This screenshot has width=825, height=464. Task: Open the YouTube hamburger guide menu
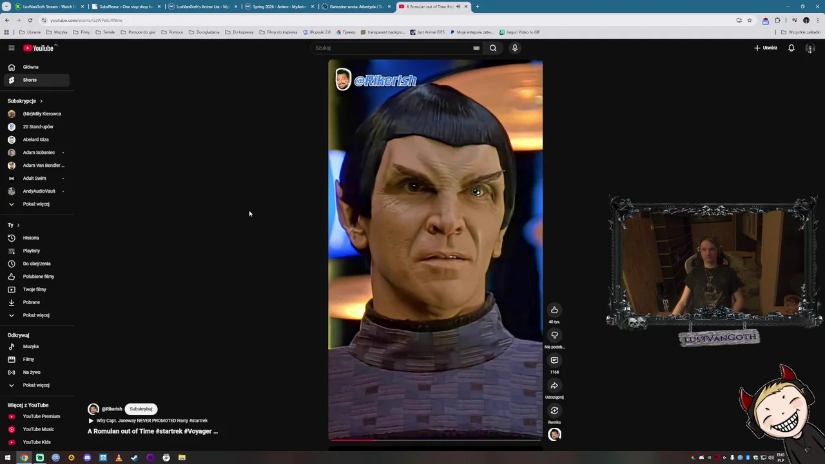(x=11, y=48)
